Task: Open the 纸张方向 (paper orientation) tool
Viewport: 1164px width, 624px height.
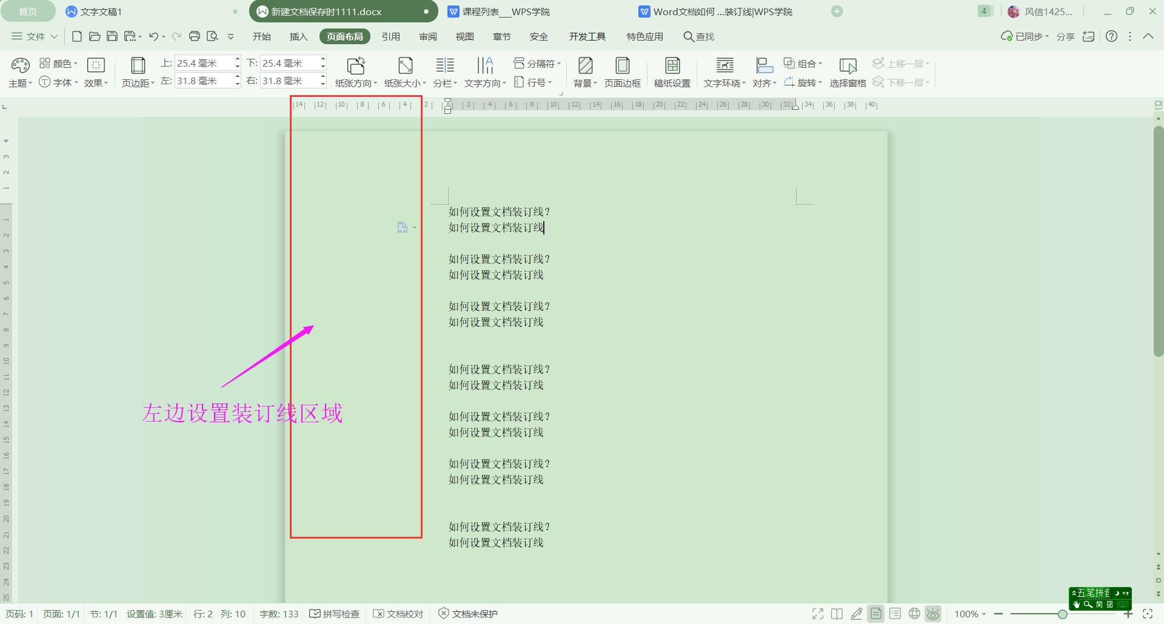Action: coord(356,71)
